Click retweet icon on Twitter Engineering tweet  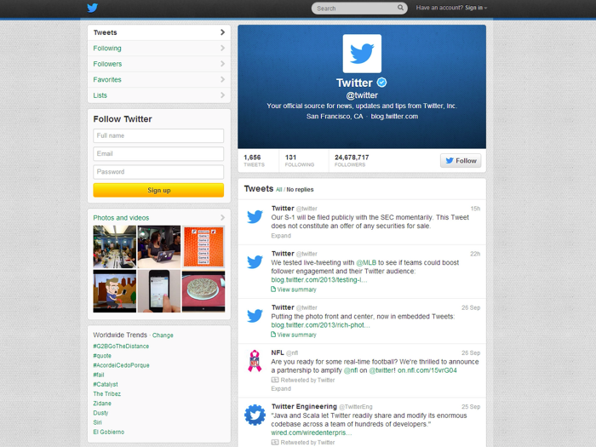(275, 442)
